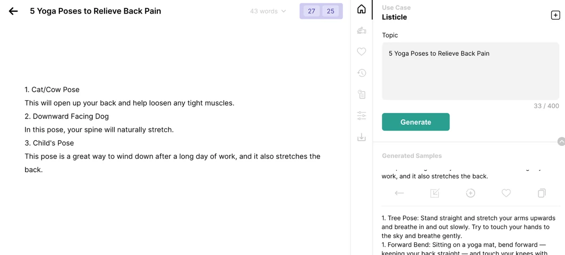Click the download icon in sidebar

[362, 137]
